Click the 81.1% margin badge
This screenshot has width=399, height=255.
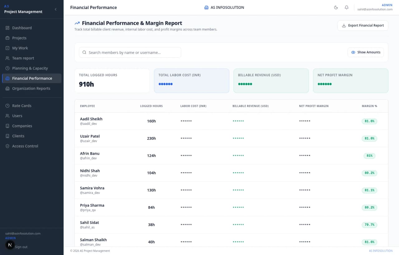(369, 190)
